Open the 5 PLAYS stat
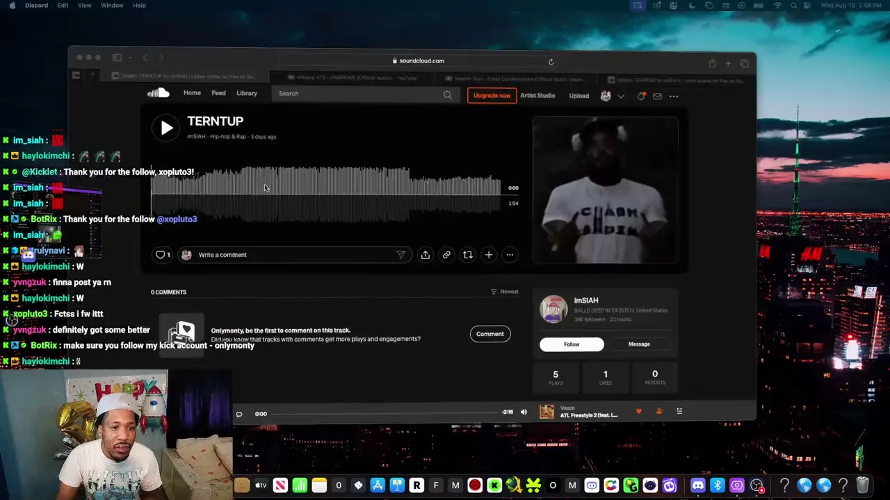Screen dimensions: 890x500 pos(556,378)
